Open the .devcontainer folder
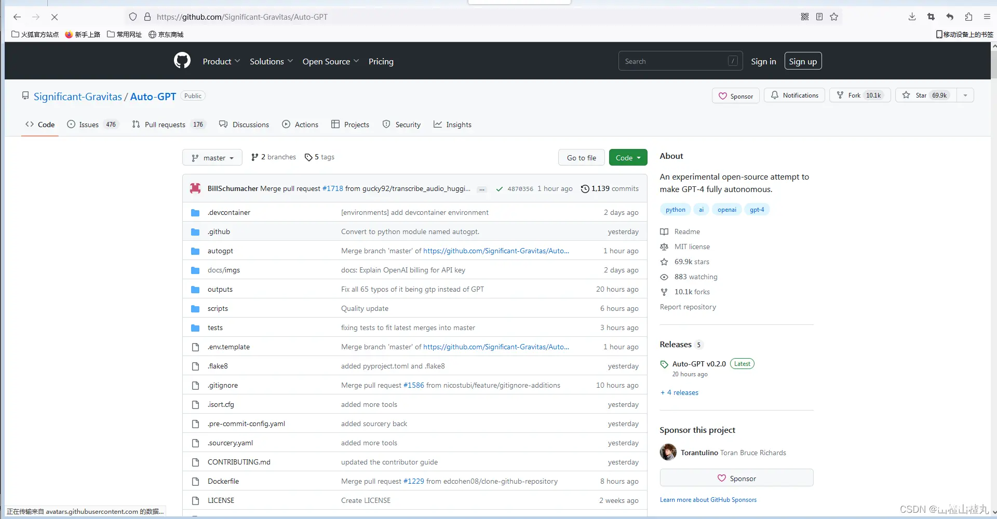Screen dimensions: 997x519 (229, 212)
